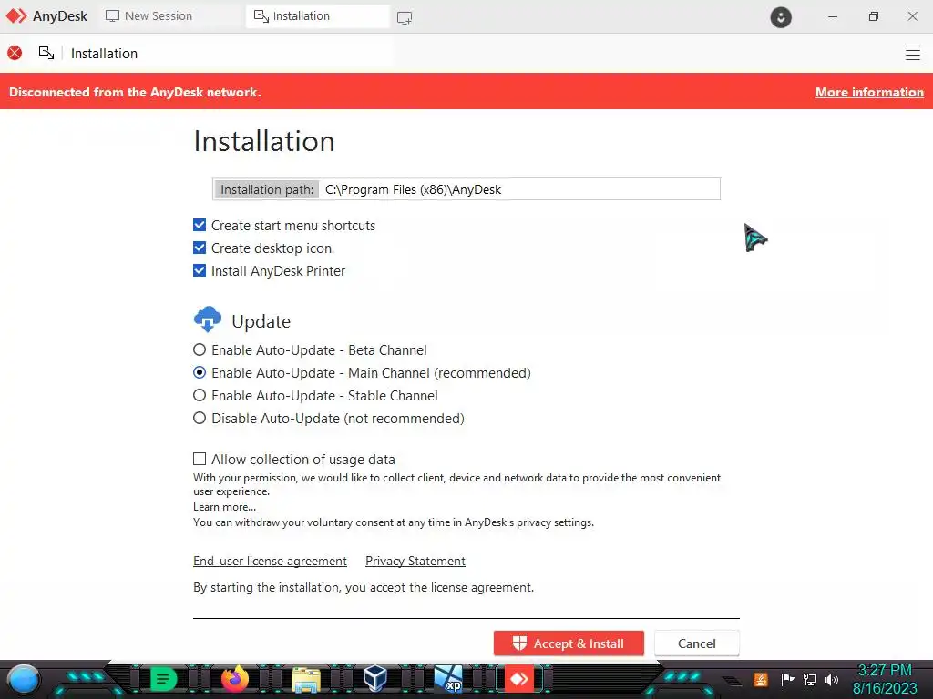Show hidden tray icons
The image size is (933, 699).
pyautogui.click(x=732, y=681)
